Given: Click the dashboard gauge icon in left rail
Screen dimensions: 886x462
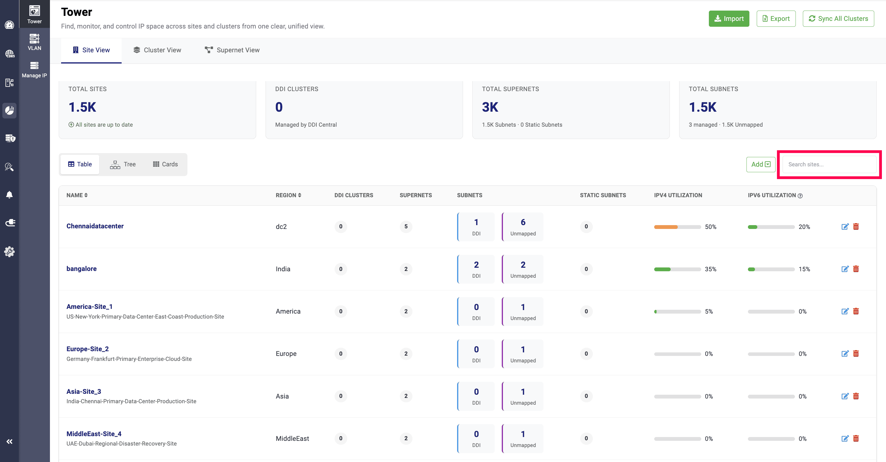Looking at the screenshot, I should [9, 25].
